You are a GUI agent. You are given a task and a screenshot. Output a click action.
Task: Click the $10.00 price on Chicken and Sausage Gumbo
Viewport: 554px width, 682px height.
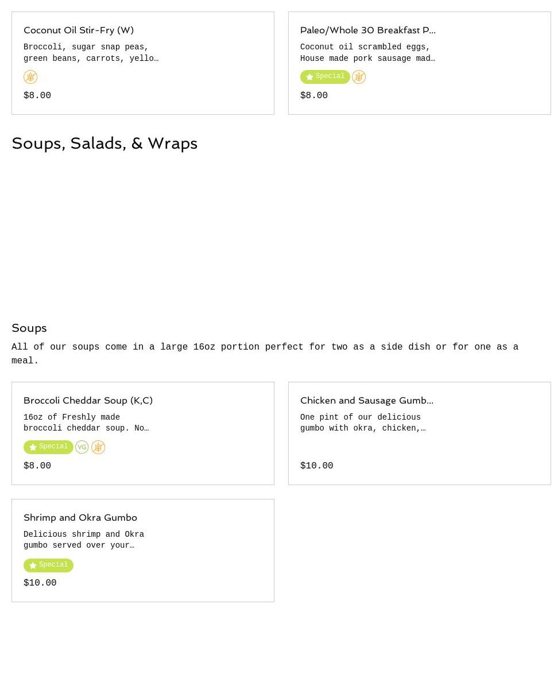316,466
